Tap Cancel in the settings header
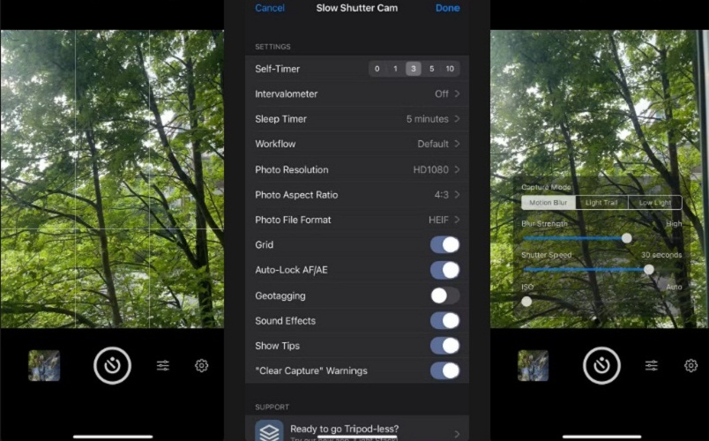Screen dimensions: 709x441 click(x=270, y=8)
